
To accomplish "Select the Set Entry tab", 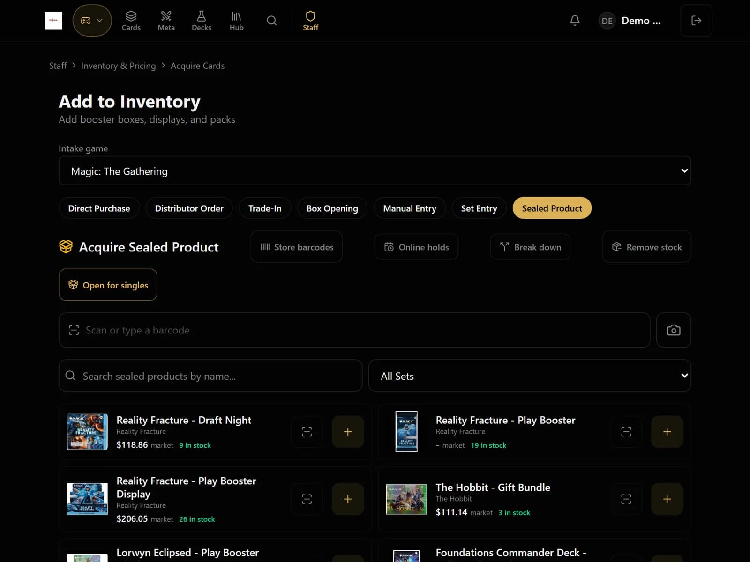I will tap(479, 208).
